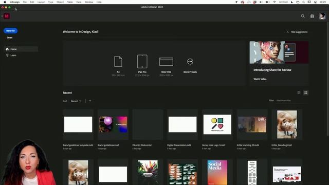This screenshot has height=185, width=329.
Task: Open the user profile avatar
Action: [322, 16]
